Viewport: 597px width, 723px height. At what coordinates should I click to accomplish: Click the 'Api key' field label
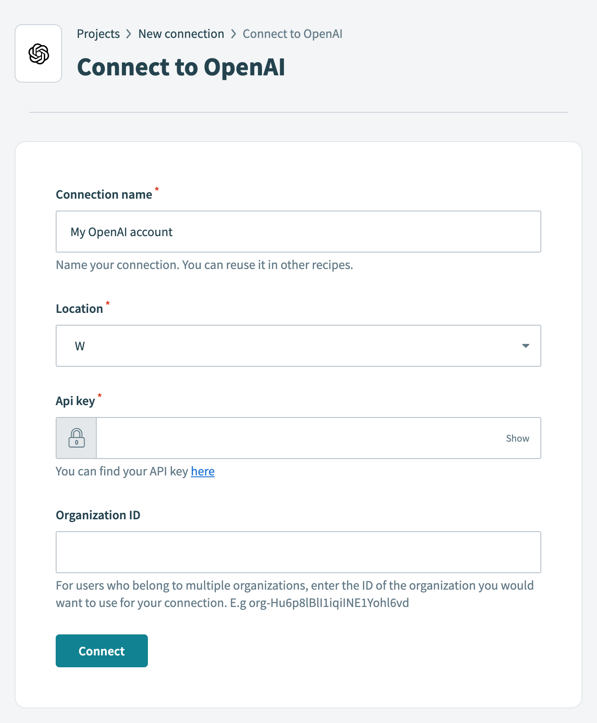point(76,401)
